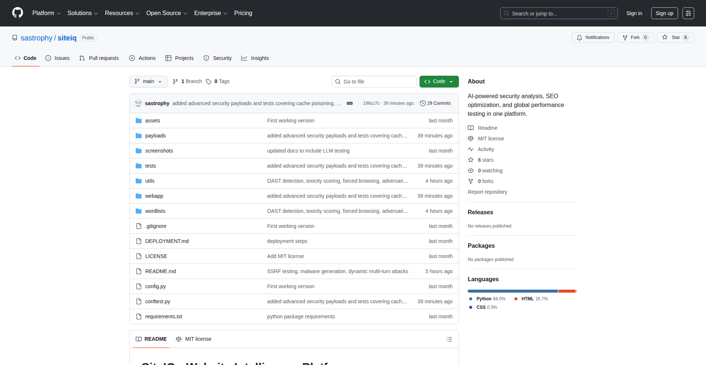Open the README outline list icon
Image resolution: width=706 pixels, height=365 pixels.
point(449,339)
